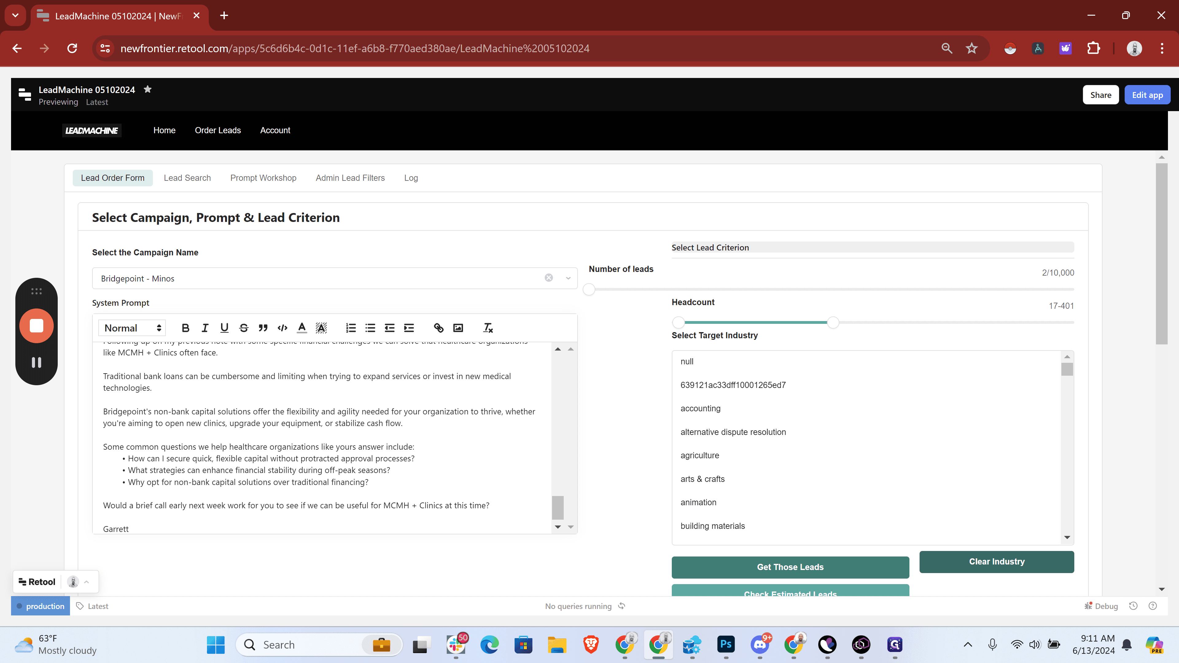Image resolution: width=1179 pixels, height=663 pixels.
Task: Clear text formatting with the Tx icon
Action: [488, 328]
